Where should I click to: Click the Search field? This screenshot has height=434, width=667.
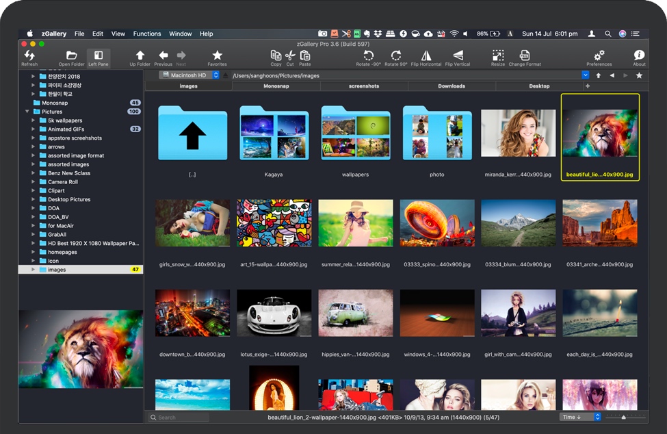coord(179,418)
